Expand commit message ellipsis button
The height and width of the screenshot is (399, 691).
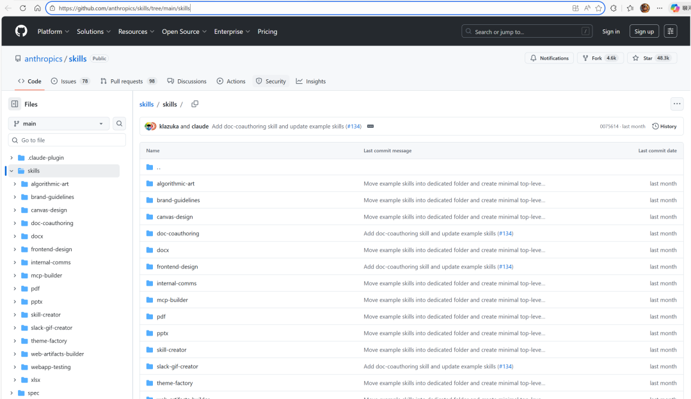370,127
